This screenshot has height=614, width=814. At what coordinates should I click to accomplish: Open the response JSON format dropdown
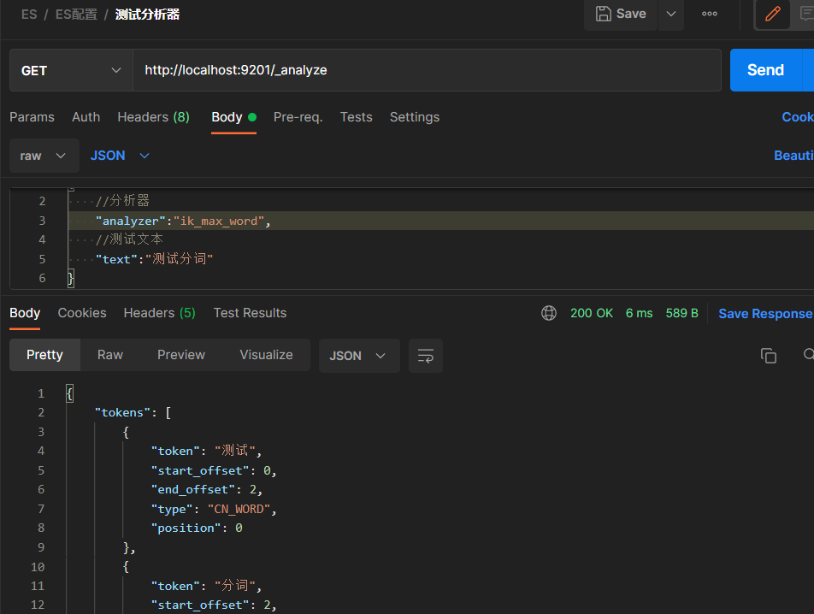359,356
